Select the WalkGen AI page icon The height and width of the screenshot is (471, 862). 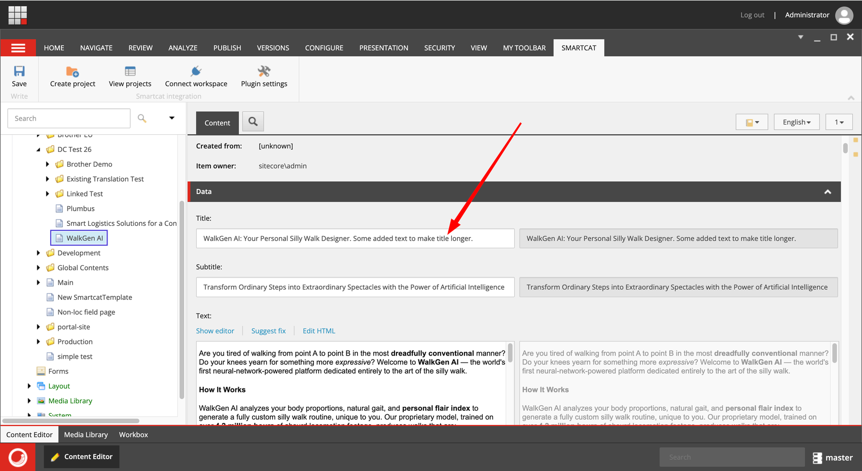pos(59,238)
